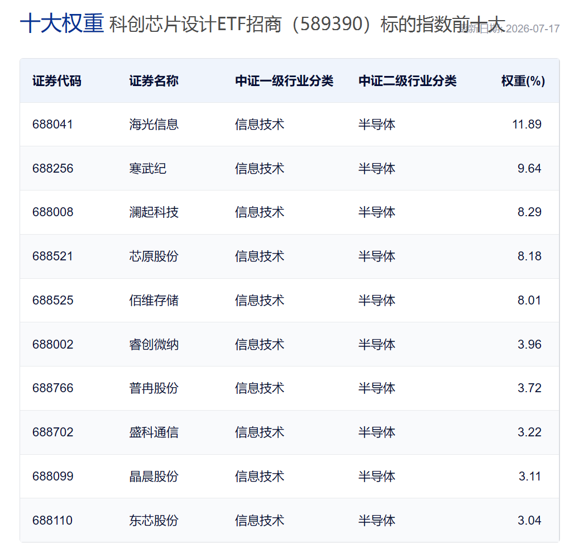Screen dimensions: 574x552
Task: Select stock name 芯原股份
Action: [154, 256]
